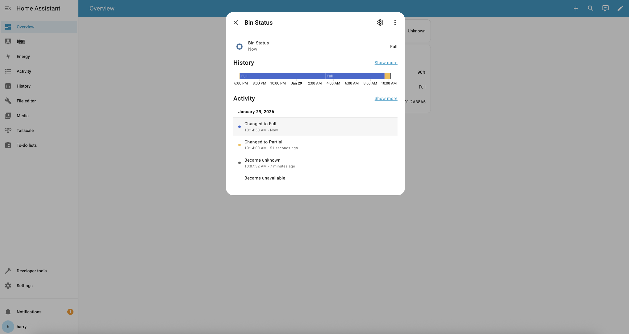Collapse the Home Assistant sidebar menu
The width and height of the screenshot is (629, 334).
tap(8, 8)
